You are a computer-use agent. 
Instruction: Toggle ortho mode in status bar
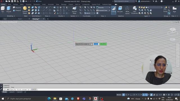[131, 95]
